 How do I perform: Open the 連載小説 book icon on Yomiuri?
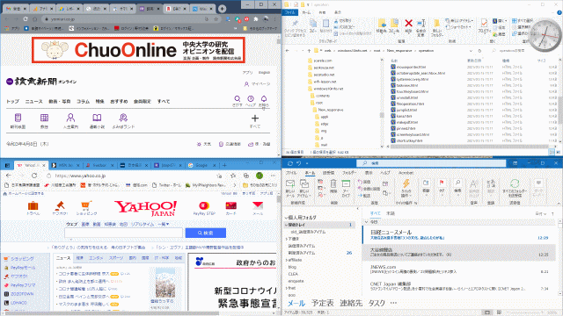97,118
